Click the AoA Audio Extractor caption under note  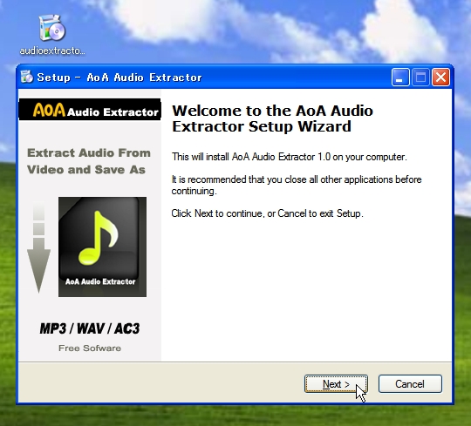pyautogui.click(x=100, y=281)
